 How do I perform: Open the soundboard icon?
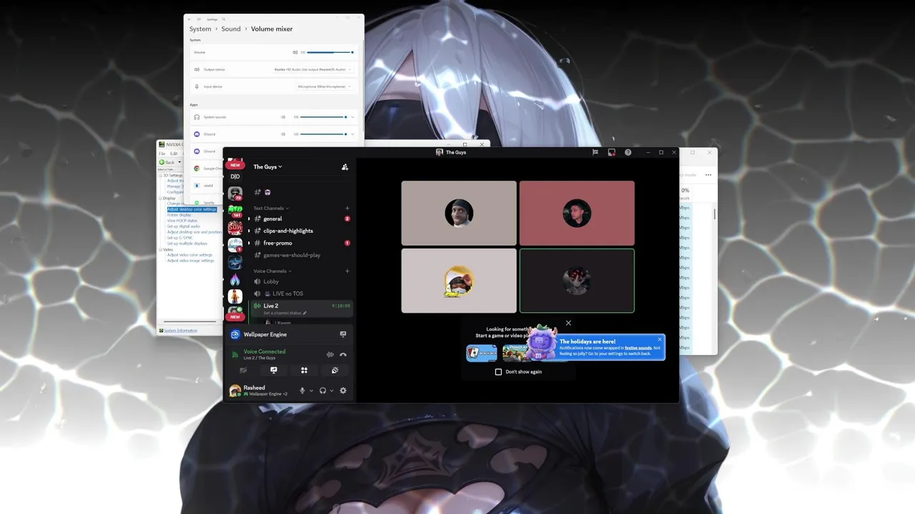pyautogui.click(x=335, y=371)
